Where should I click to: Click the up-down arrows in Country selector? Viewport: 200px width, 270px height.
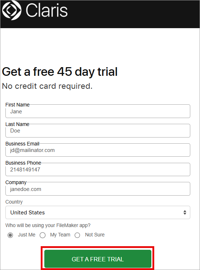tap(185, 213)
